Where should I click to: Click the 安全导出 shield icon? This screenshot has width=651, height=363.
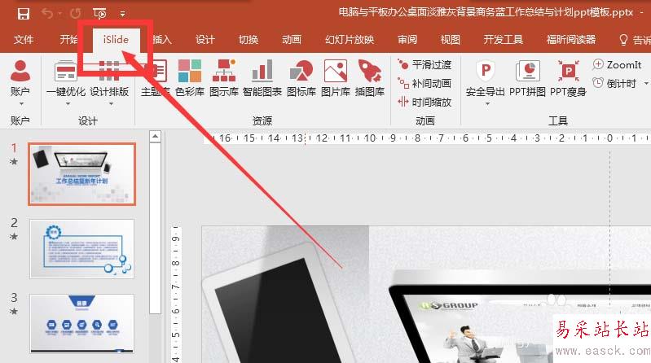[486, 71]
